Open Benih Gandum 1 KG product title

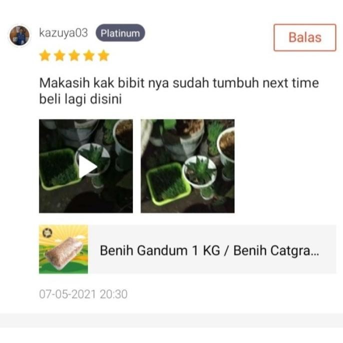click(209, 250)
